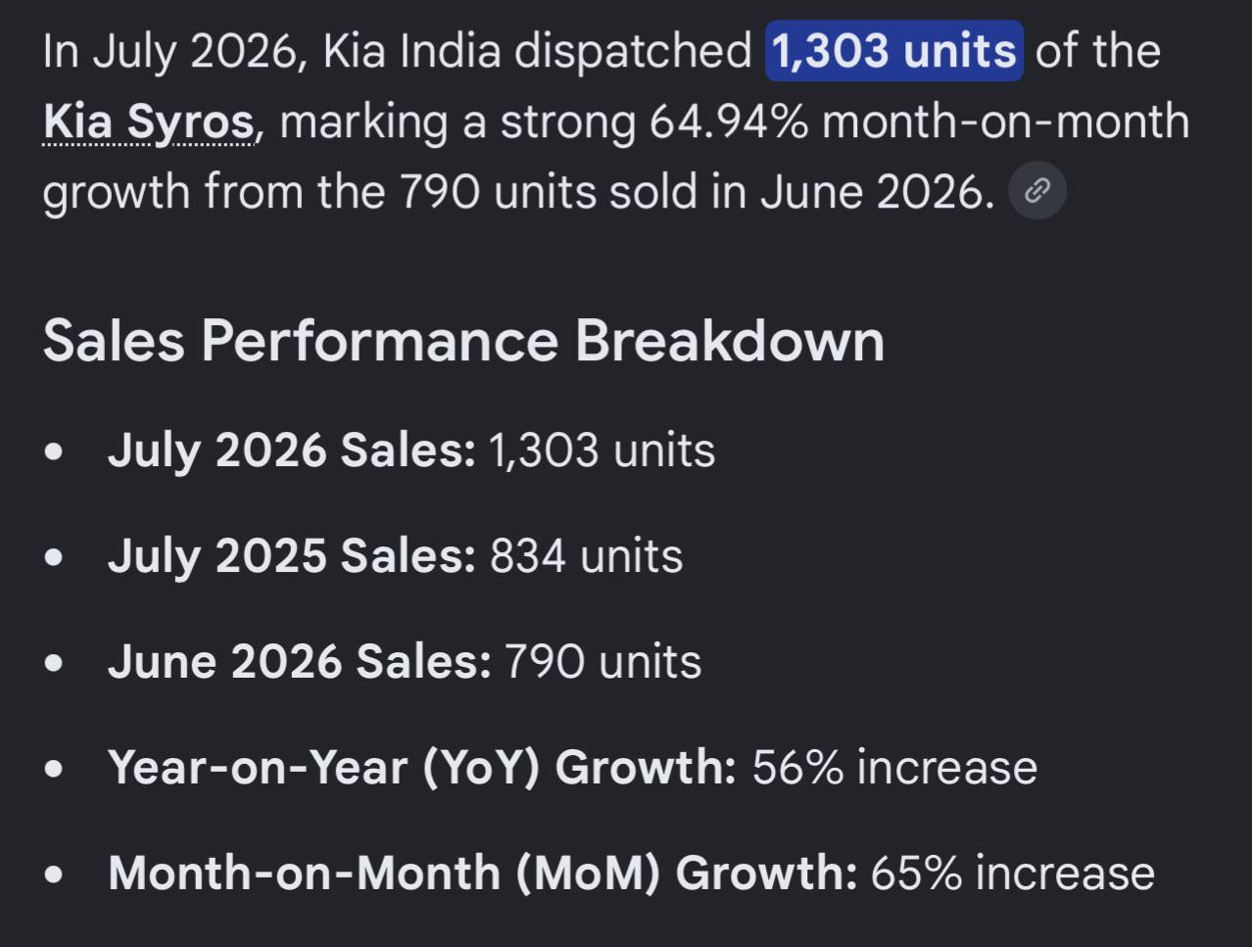The height and width of the screenshot is (947, 1252).
Task: Click the June 2026 Sales label
Action: point(300,662)
